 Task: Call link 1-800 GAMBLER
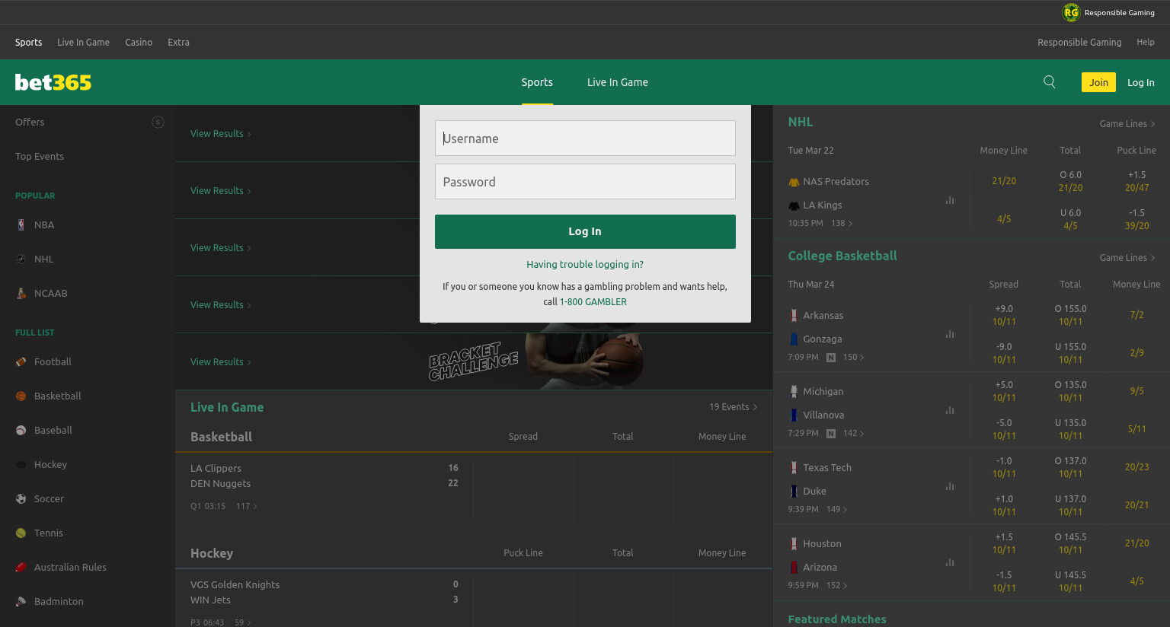tap(593, 301)
